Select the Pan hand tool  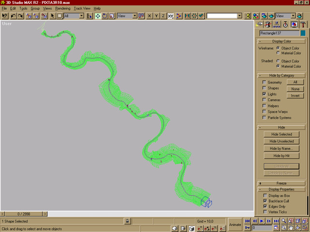pyautogui.click(x=291, y=228)
